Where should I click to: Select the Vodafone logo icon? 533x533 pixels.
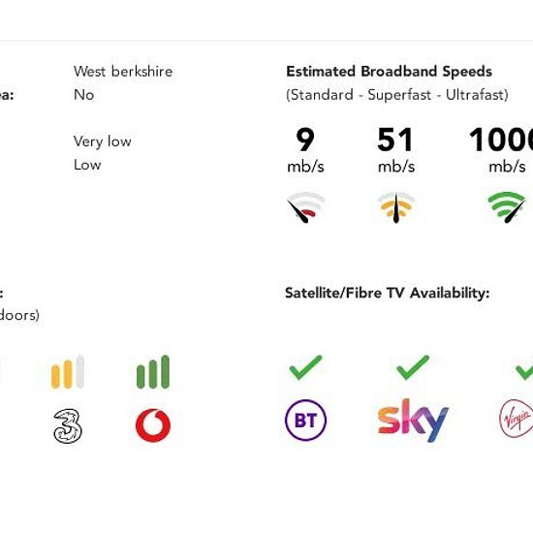[x=153, y=425]
